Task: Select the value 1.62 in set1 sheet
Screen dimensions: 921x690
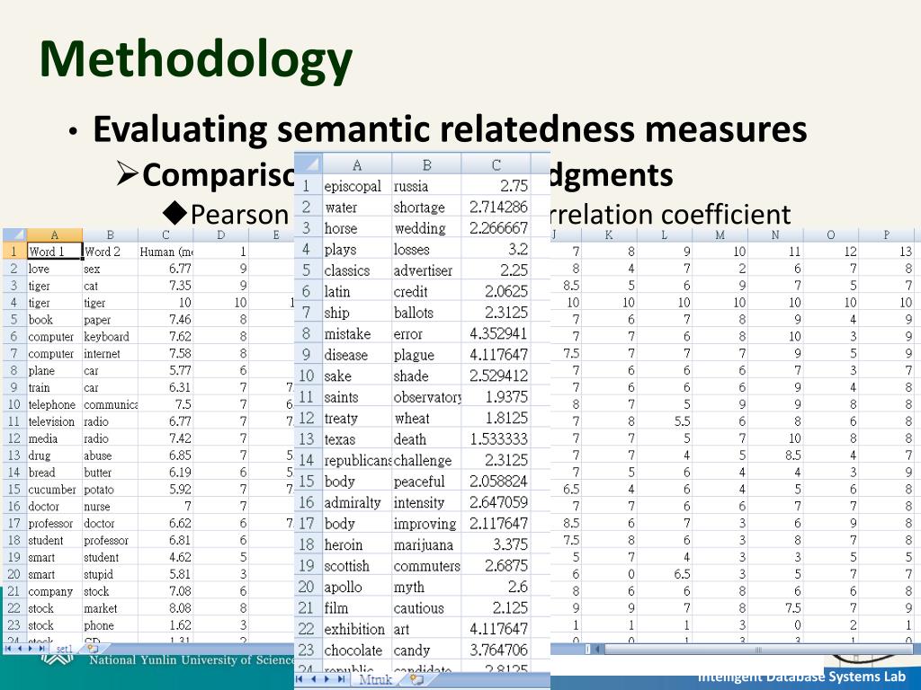Action: coord(165,625)
